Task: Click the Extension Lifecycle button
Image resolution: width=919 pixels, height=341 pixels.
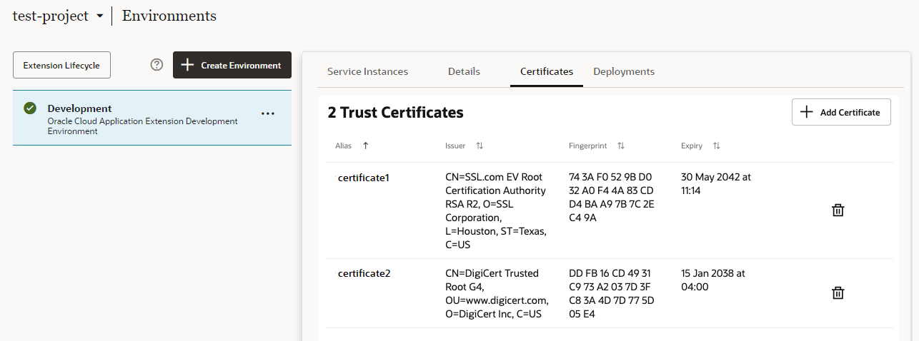Action: pos(61,65)
